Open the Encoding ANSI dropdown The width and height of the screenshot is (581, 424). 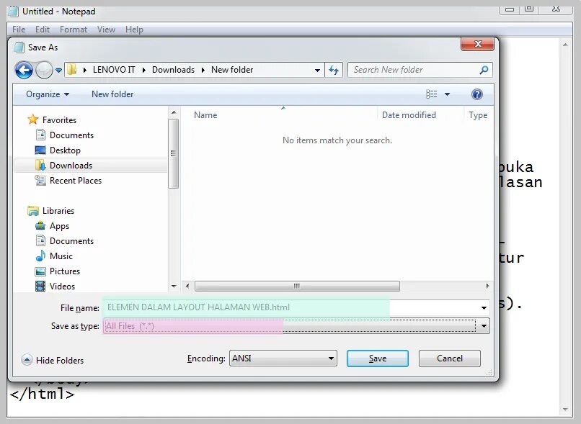click(x=283, y=358)
